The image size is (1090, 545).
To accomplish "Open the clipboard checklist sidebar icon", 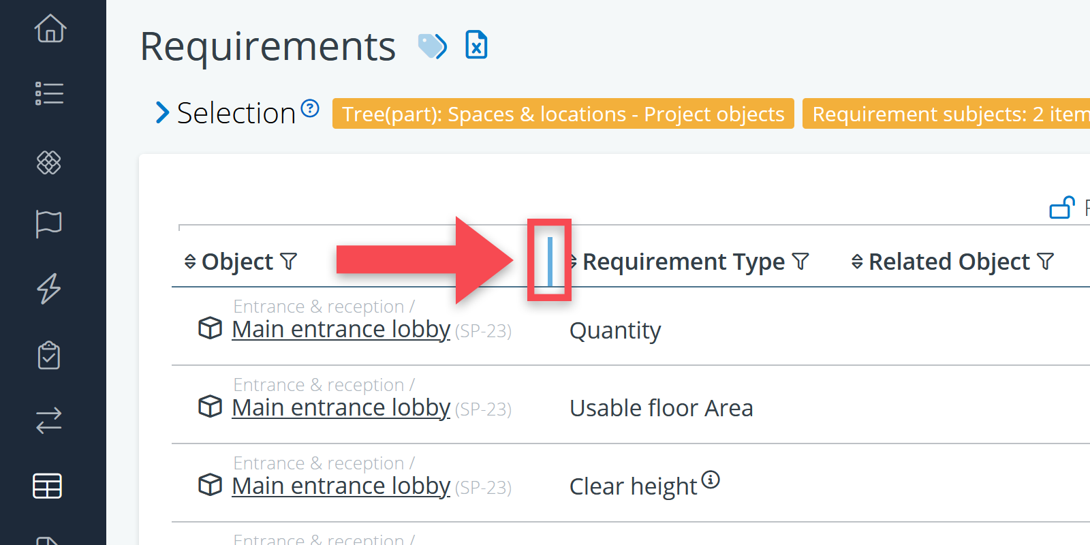I will [49, 355].
